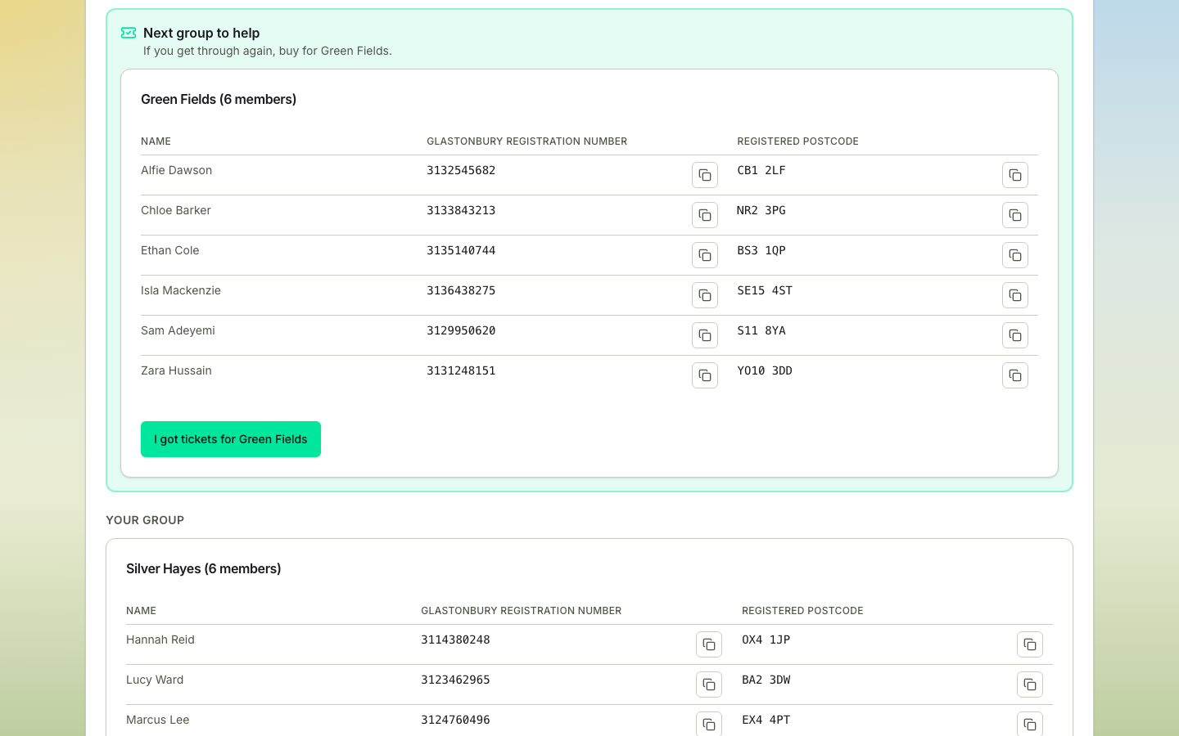Copy Hannah Reid's postcode OX4 1JP
The width and height of the screenshot is (1179, 736).
click(1030, 644)
